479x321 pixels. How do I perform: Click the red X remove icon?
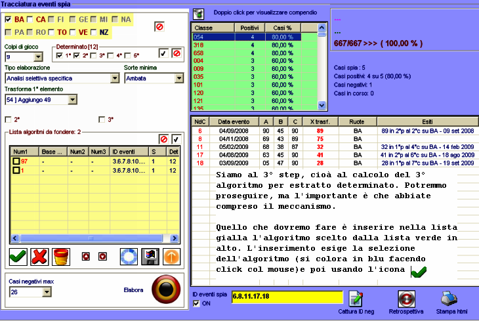tap(41, 255)
